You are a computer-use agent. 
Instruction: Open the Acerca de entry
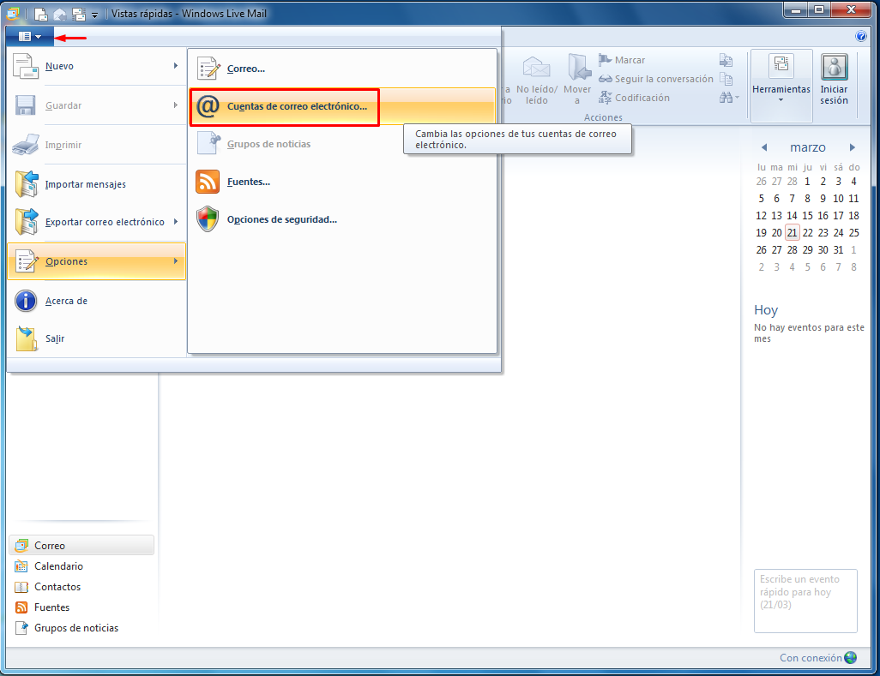tap(96, 301)
